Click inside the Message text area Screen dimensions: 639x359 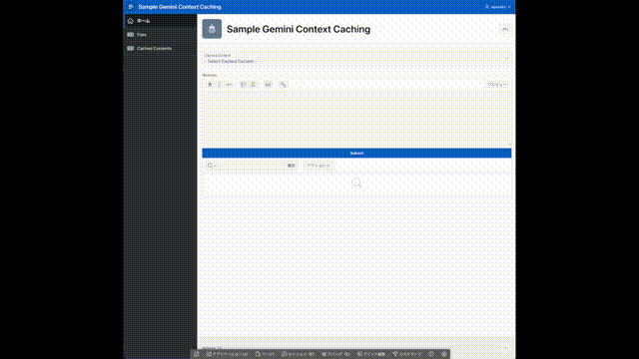coord(356,118)
